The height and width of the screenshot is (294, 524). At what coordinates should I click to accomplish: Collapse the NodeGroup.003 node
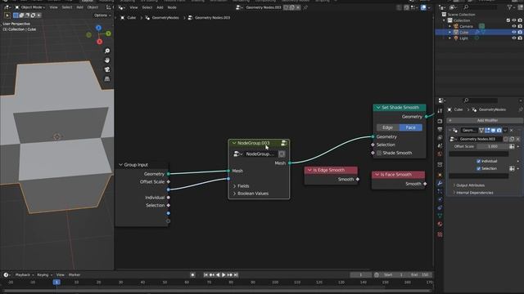[x=234, y=143]
